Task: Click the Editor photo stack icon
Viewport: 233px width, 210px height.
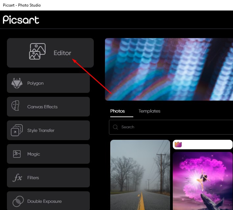Action: [x=37, y=52]
